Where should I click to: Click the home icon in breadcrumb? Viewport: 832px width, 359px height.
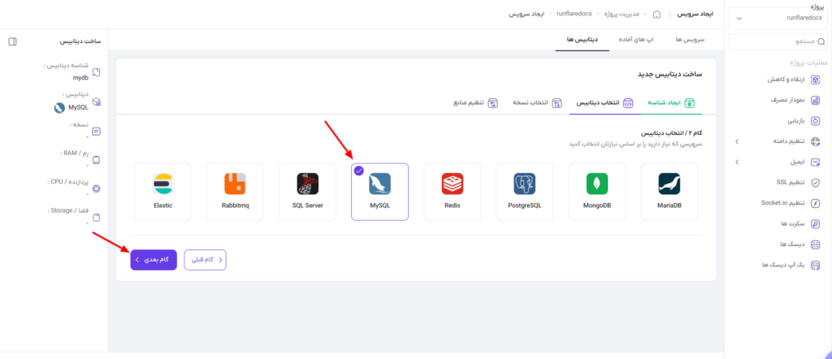pos(656,15)
